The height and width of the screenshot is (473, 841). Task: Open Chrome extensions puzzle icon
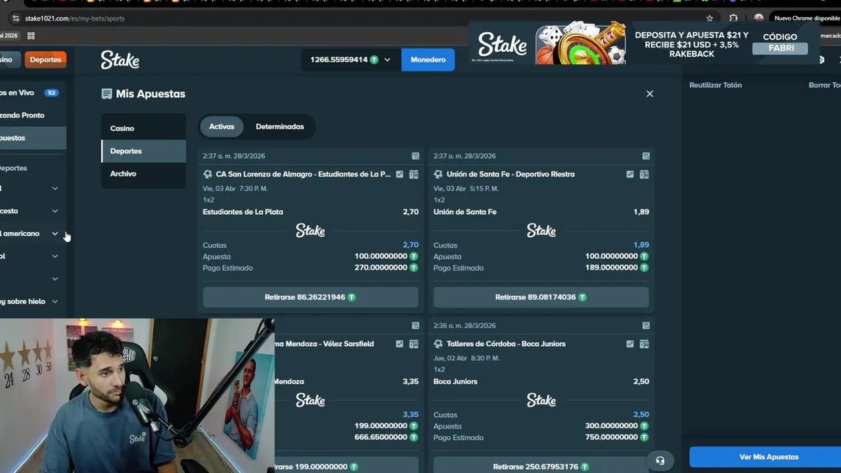coord(733,18)
